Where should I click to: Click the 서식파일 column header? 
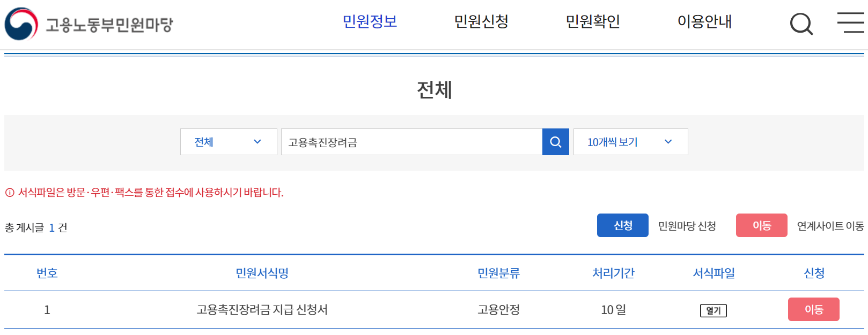click(x=713, y=273)
